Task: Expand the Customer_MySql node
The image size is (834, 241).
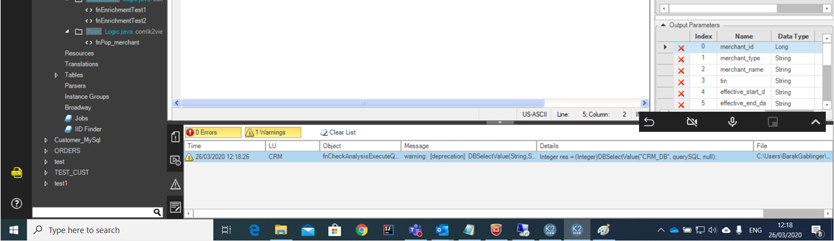Action: [46, 140]
